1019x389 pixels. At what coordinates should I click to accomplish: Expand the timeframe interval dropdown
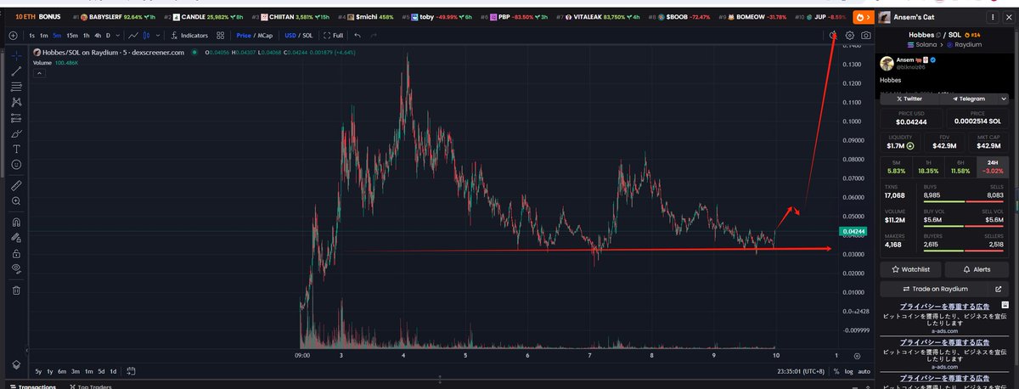(118, 36)
